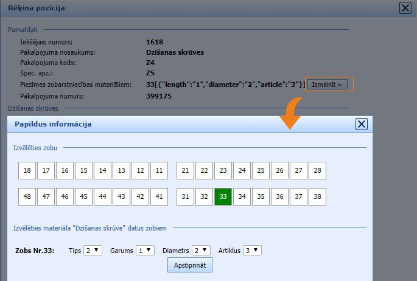The height and width of the screenshot is (281, 417).
Task: Confirm with the Apstiprināt button
Action: pyautogui.click(x=190, y=266)
